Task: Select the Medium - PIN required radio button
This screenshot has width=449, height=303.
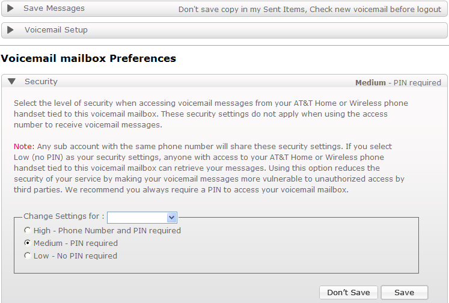Action: (x=28, y=243)
